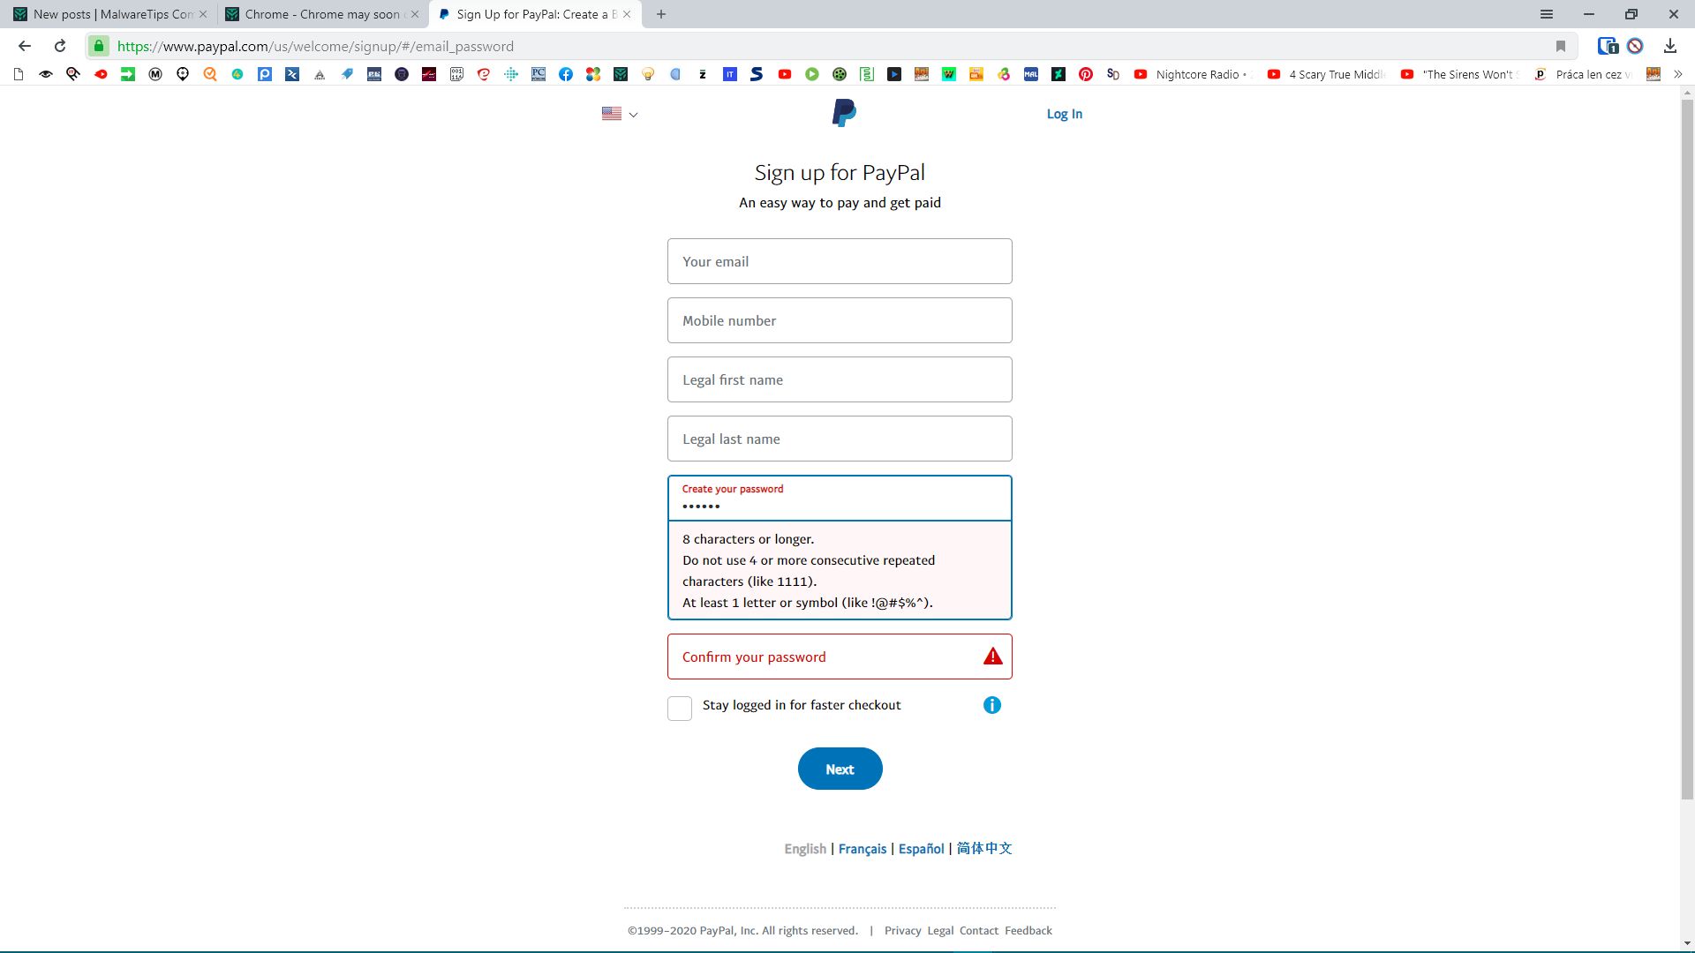
Task: Open the PC Forum bookmark icon
Action: (539, 75)
